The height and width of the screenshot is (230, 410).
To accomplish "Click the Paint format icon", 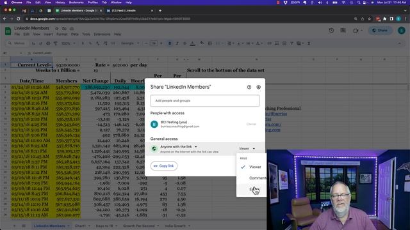I will click(56, 43).
